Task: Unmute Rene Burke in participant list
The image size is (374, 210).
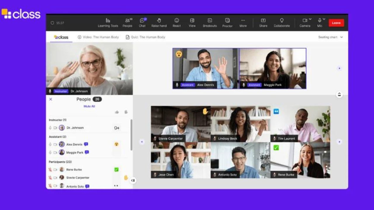Action: point(50,169)
